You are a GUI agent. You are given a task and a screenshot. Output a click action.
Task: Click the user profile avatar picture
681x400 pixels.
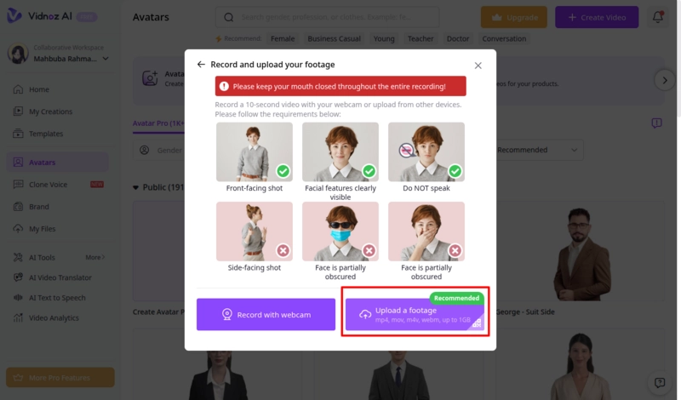[18, 54]
